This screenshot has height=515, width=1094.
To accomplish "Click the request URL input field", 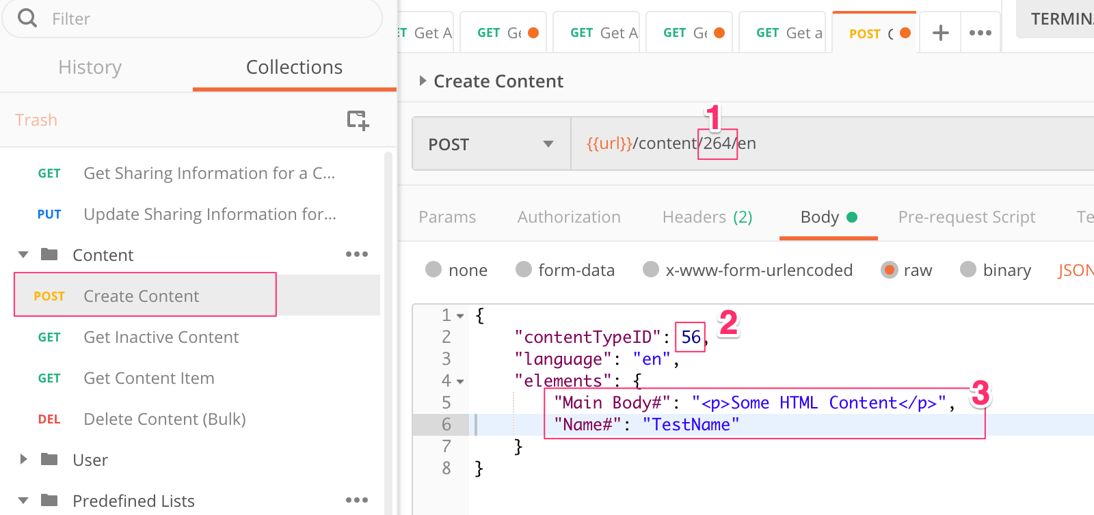I will (x=889, y=144).
